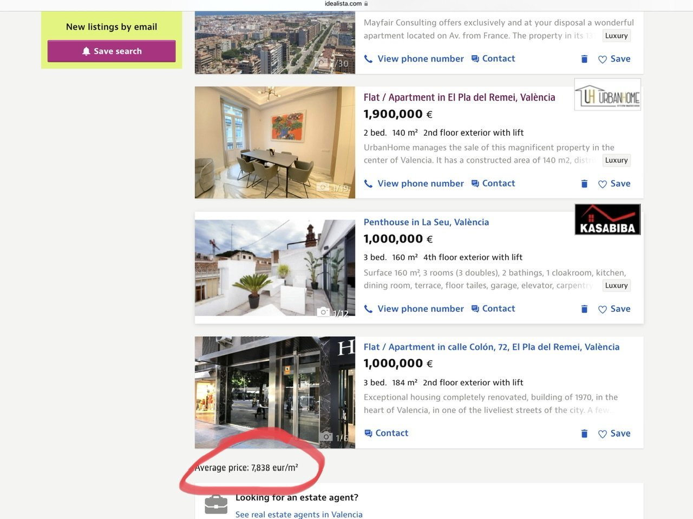Viewport: 693px width, 519px height.
Task: Save the Mayfair Consulting apartment with heart
Action: pos(614,59)
